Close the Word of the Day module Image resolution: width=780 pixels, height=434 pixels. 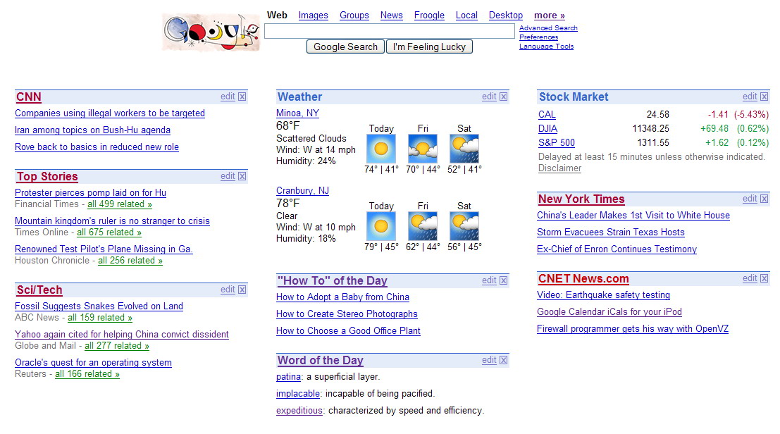(x=503, y=360)
